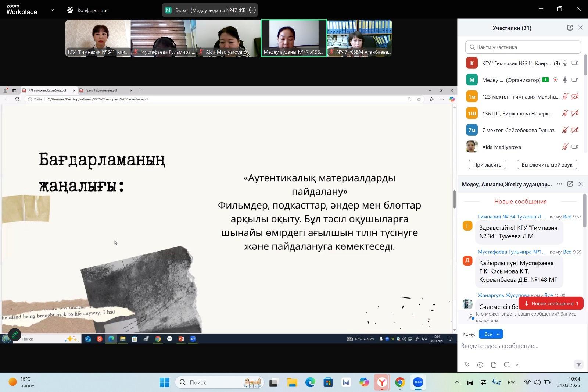Click the Выключить мой звук button
588x392 pixels.
pos(546,165)
